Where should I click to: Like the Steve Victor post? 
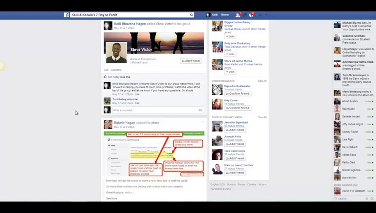pos(106,70)
